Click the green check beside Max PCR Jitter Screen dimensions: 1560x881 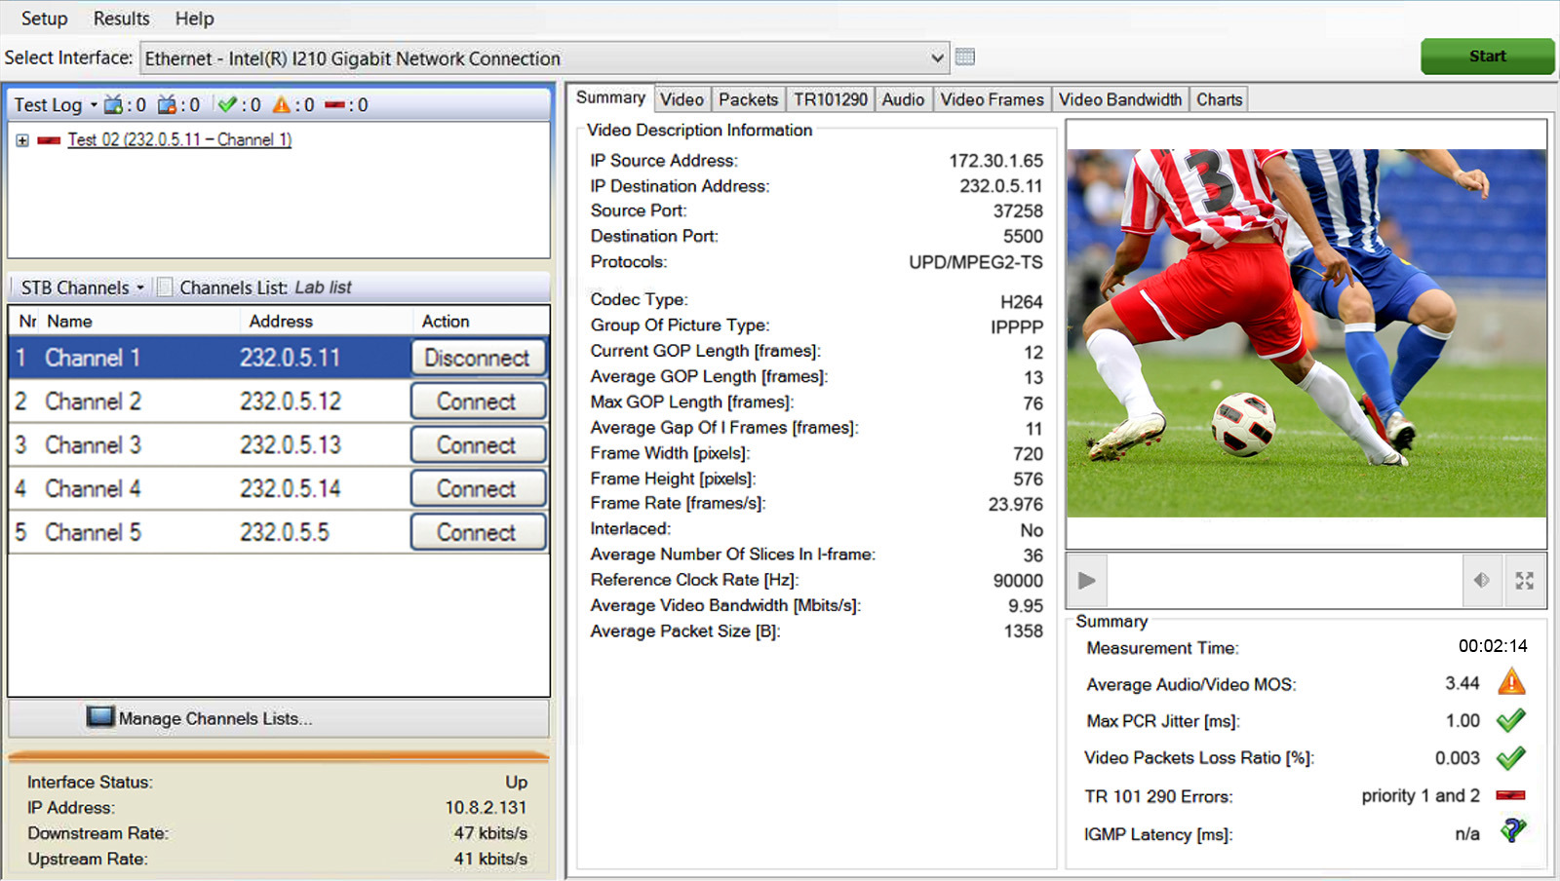pyautogui.click(x=1511, y=720)
